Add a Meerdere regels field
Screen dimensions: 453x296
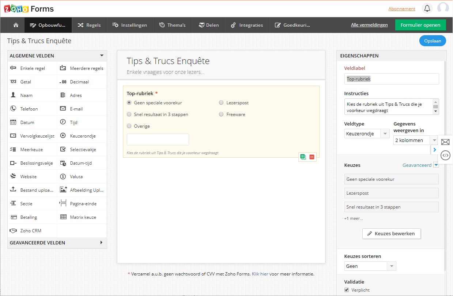pos(82,68)
